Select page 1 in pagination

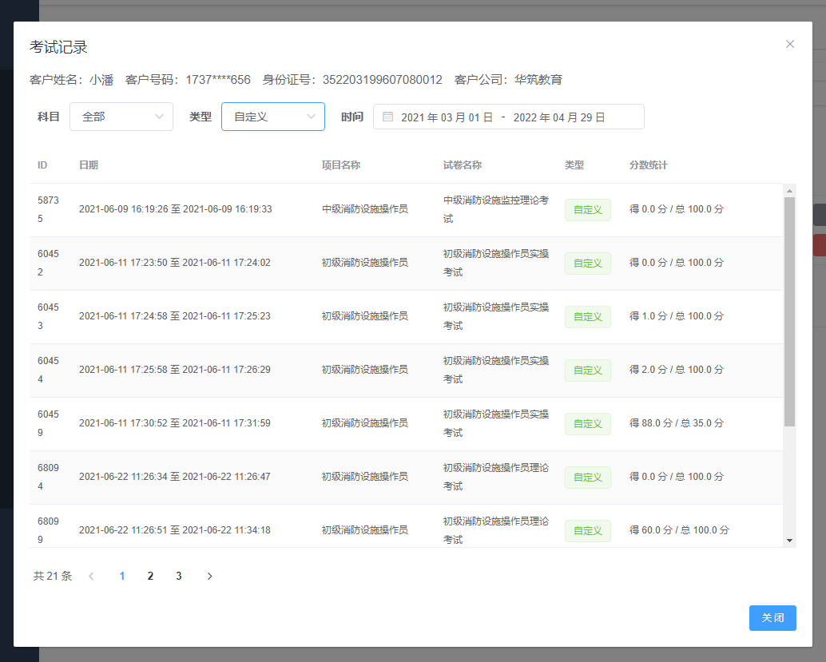coord(121,576)
